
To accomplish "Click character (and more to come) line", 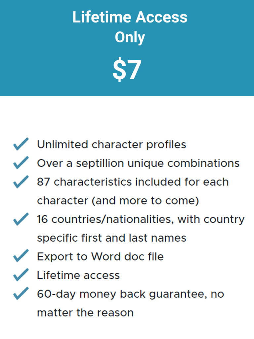I will point(118,201).
